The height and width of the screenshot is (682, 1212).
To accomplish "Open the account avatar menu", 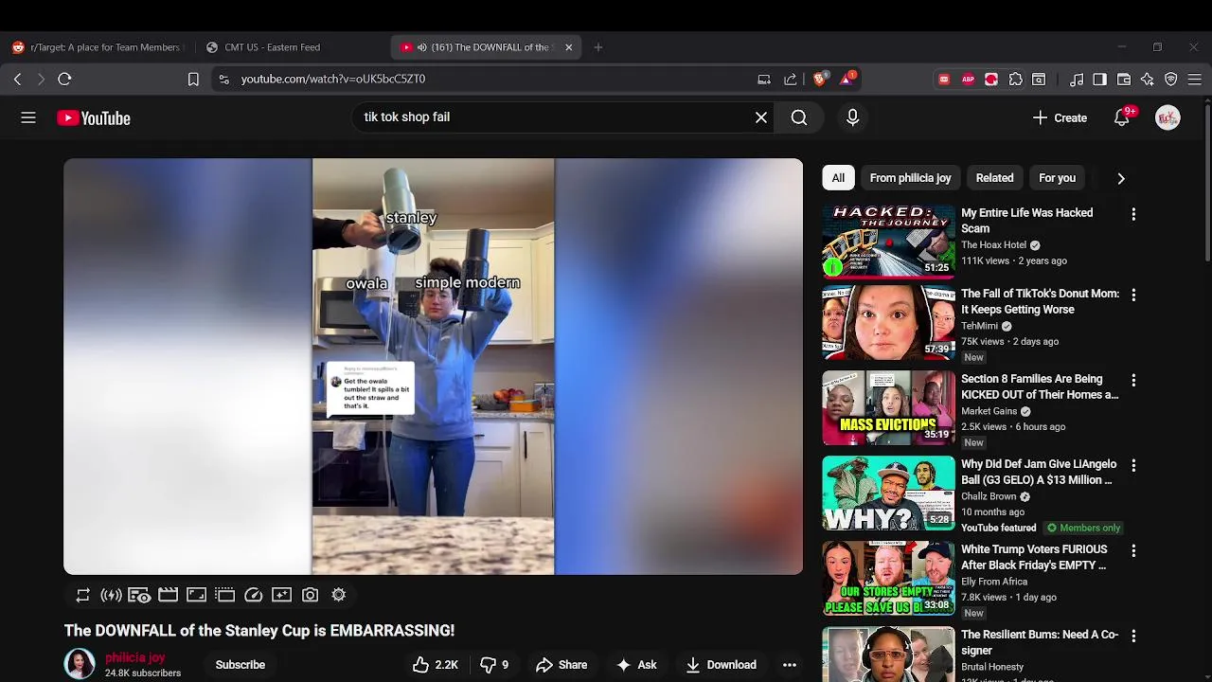I will [1167, 117].
